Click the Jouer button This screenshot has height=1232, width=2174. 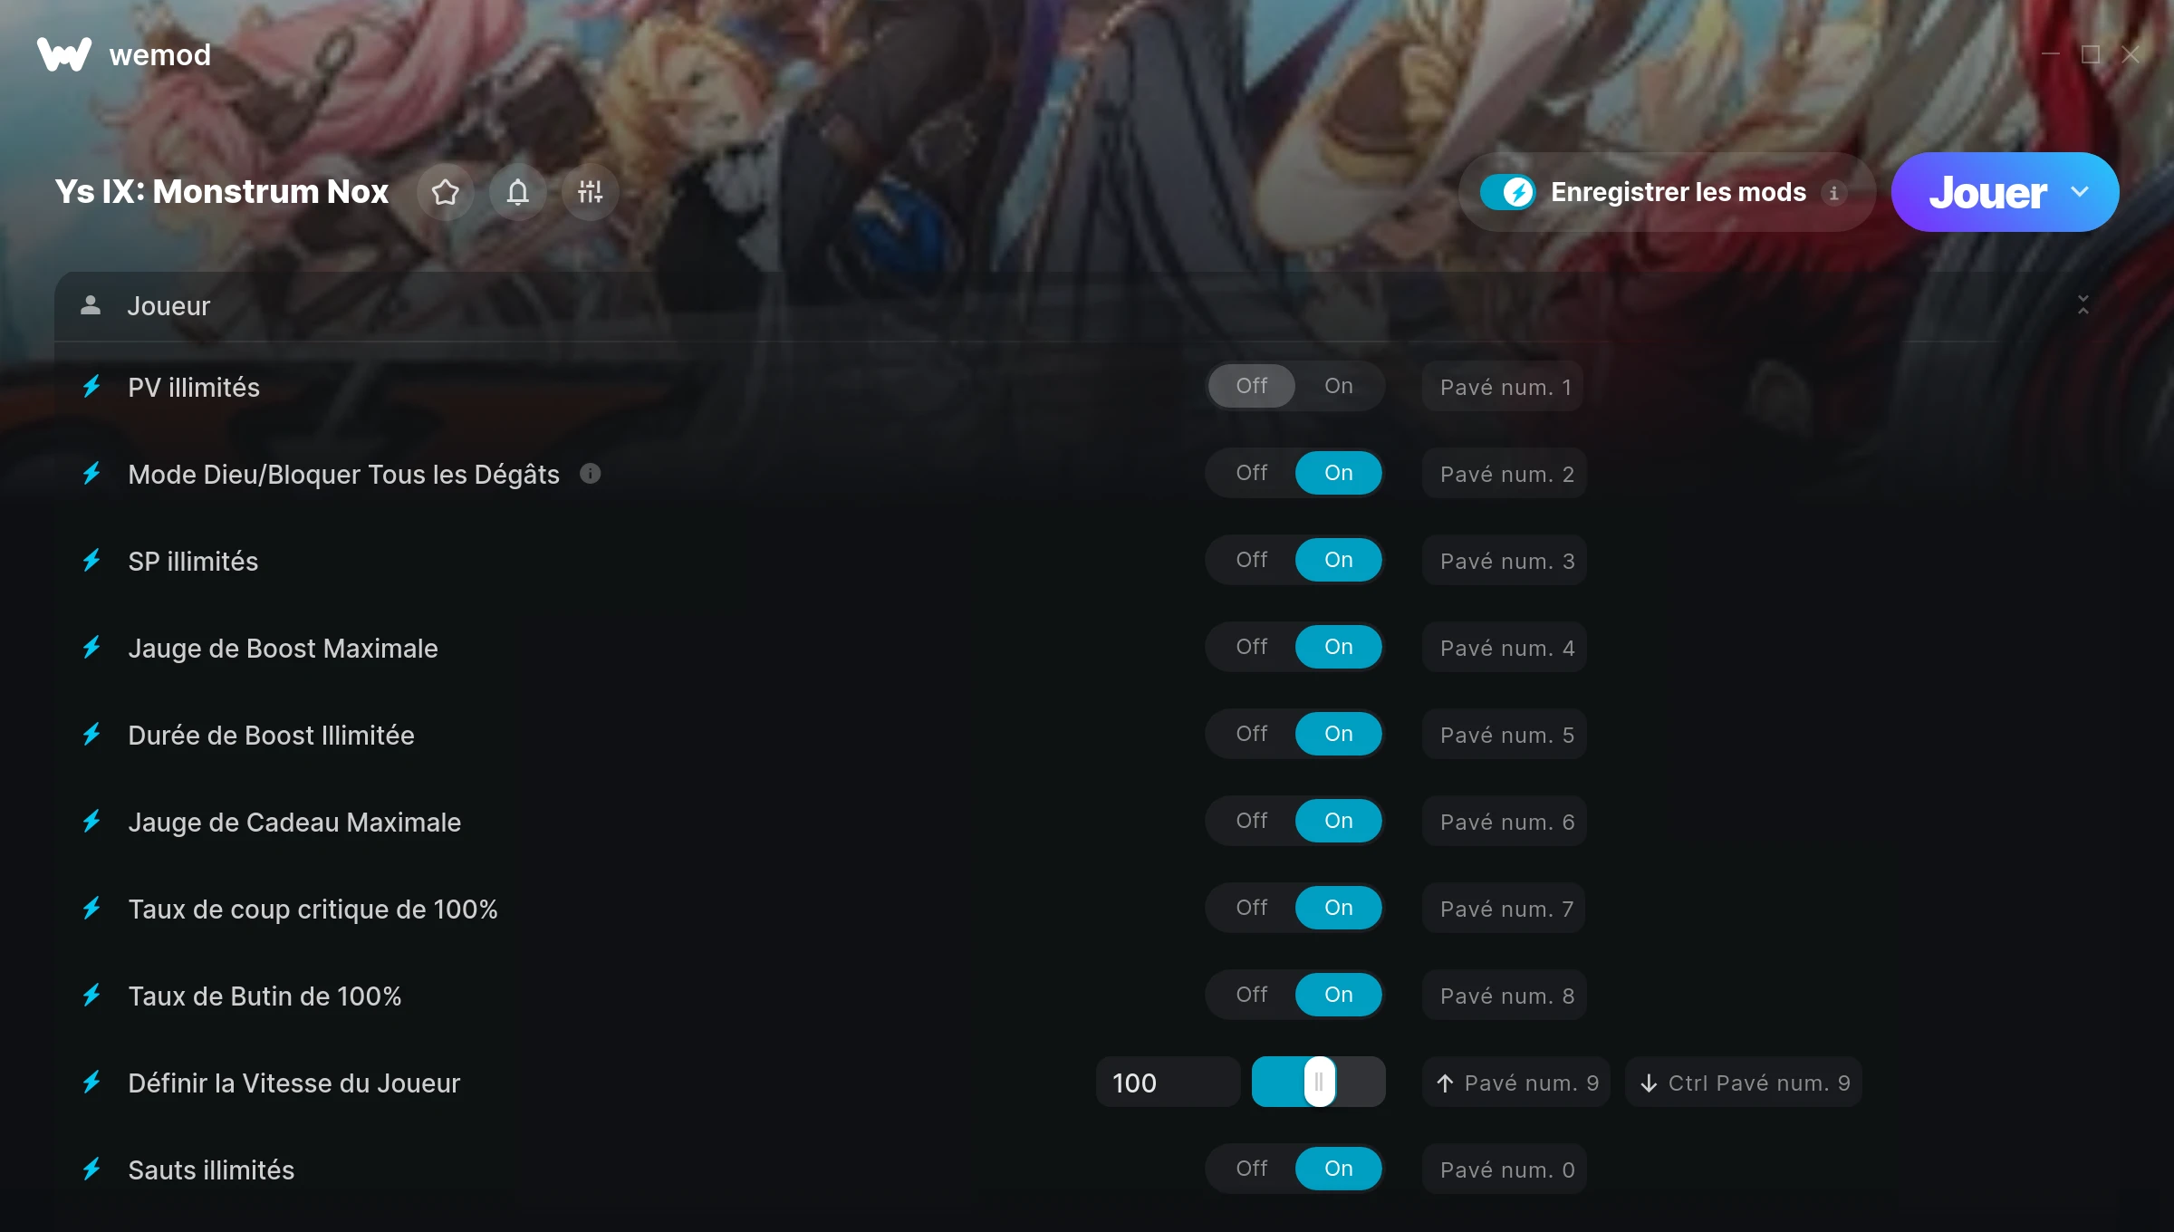coord(1986,192)
